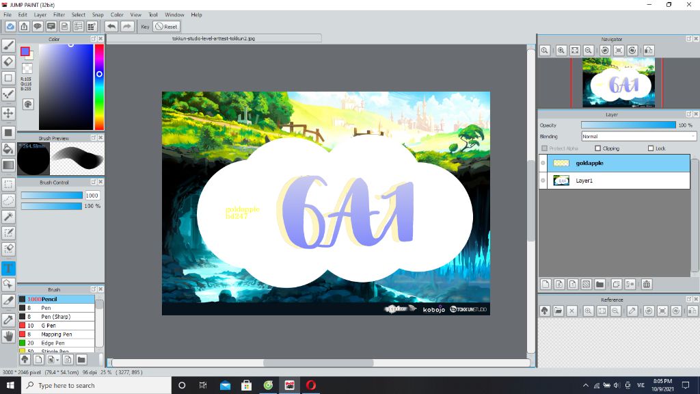
Task: Click the layer Opacity slider
Action: [x=628, y=125]
